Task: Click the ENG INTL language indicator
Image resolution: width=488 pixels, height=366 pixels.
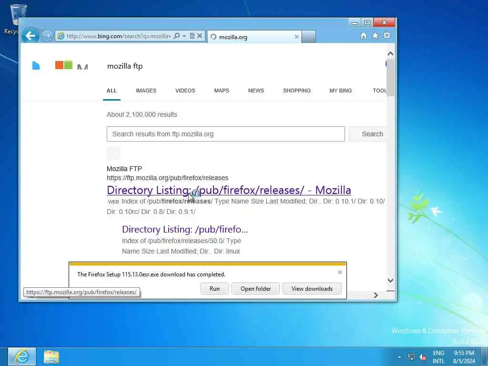Action: (x=438, y=357)
